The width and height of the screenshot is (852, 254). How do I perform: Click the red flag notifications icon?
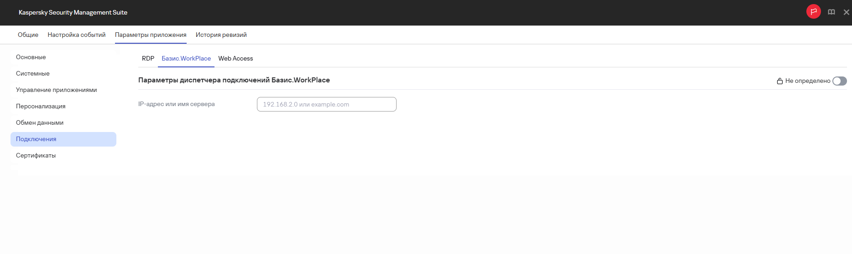(x=813, y=12)
